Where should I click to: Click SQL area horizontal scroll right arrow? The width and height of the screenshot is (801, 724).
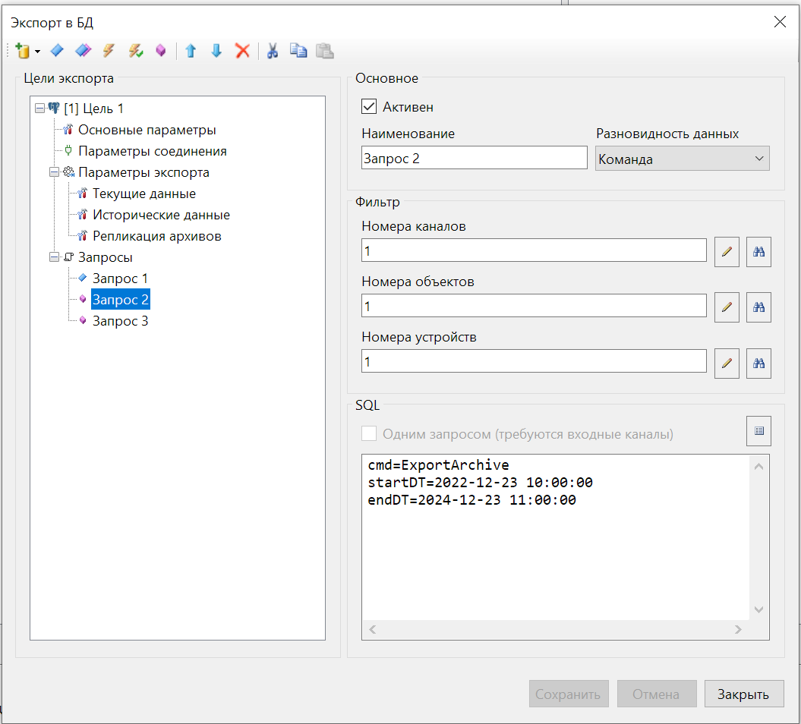pos(738,630)
